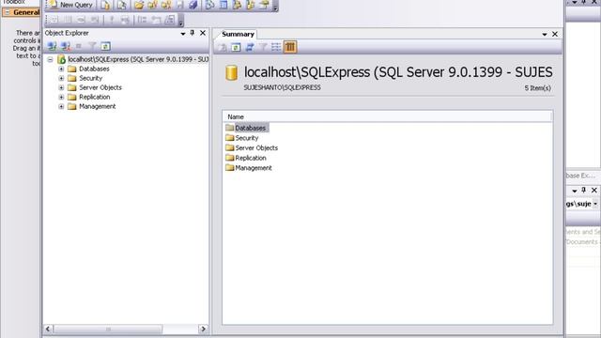The height and width of the screenshot is (338, 601).
Task: Click the blue Save All disks icon
Action: tap(193, 5)
